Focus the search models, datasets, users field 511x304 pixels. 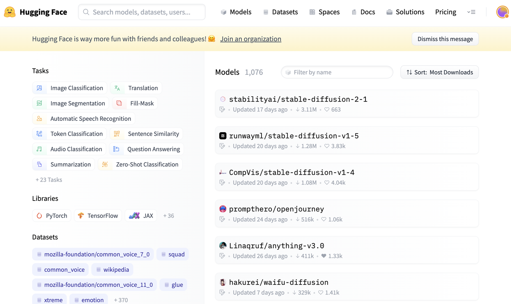[x=142, y=12]
